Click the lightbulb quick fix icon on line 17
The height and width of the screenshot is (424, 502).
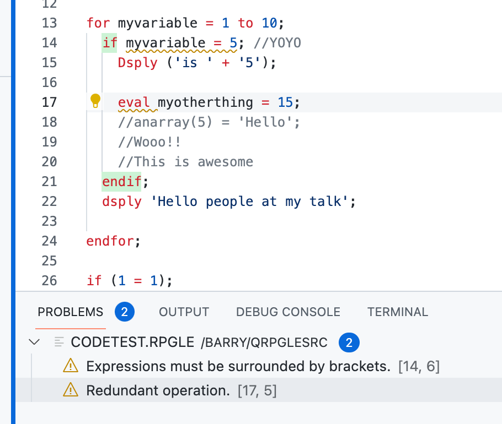click(x=95, y=101)
